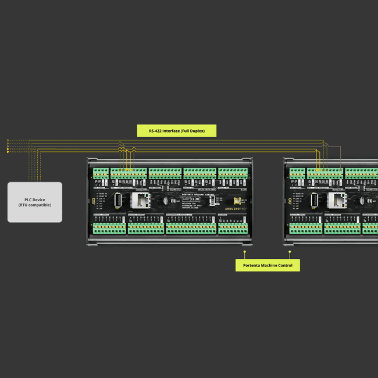Viewport: 378px width, 378px height.
Task: Select the PLC Device (RTU compatible) box
Action: coord(34,202)
